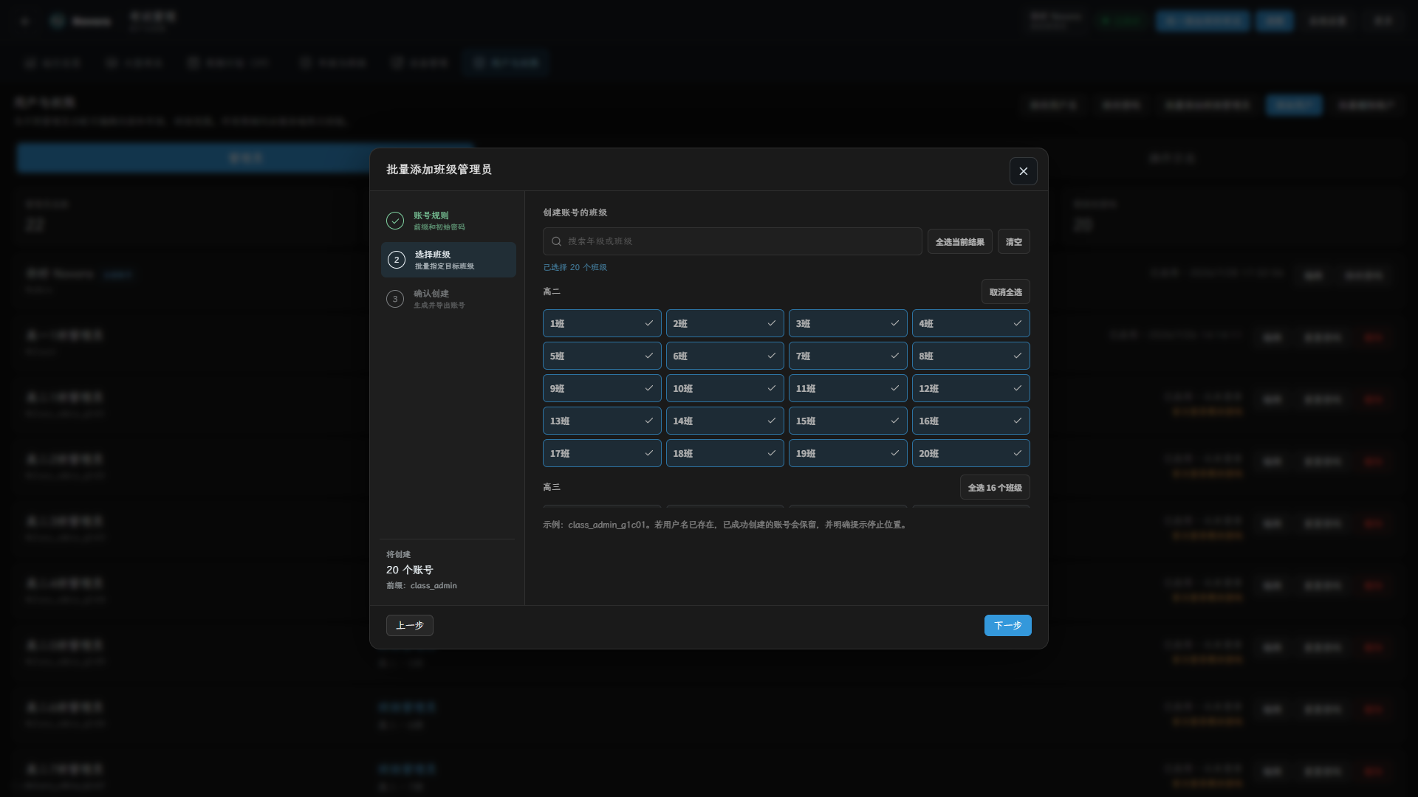Toggle 11班 selection
1418x797 pixels.
[848, 388]
